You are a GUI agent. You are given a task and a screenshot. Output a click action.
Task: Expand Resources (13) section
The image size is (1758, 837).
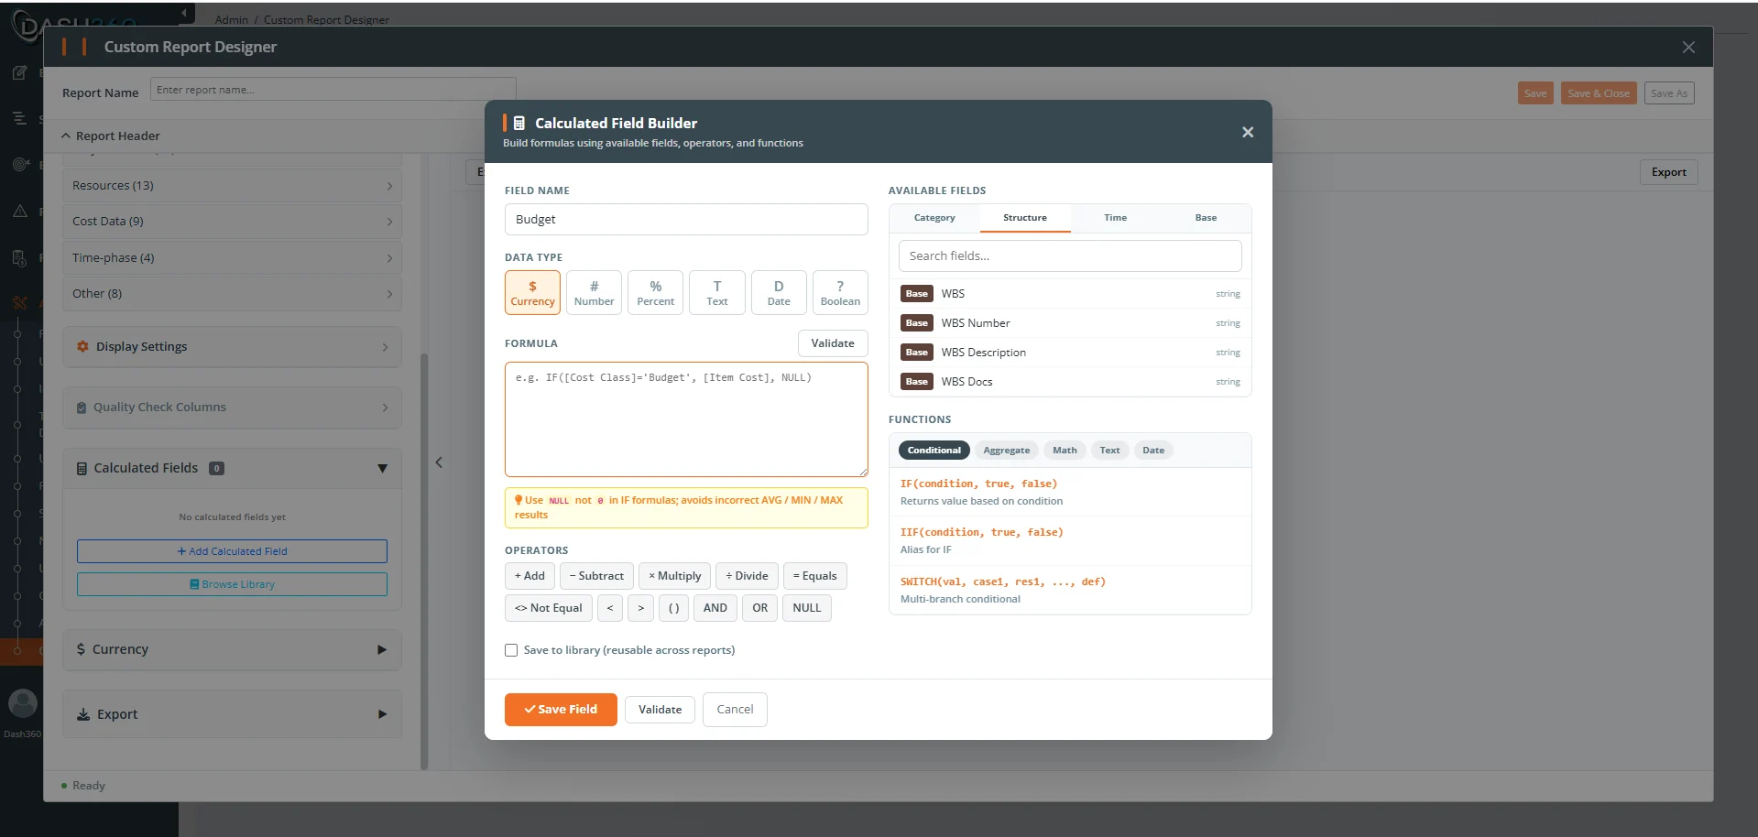coord(232,186)
